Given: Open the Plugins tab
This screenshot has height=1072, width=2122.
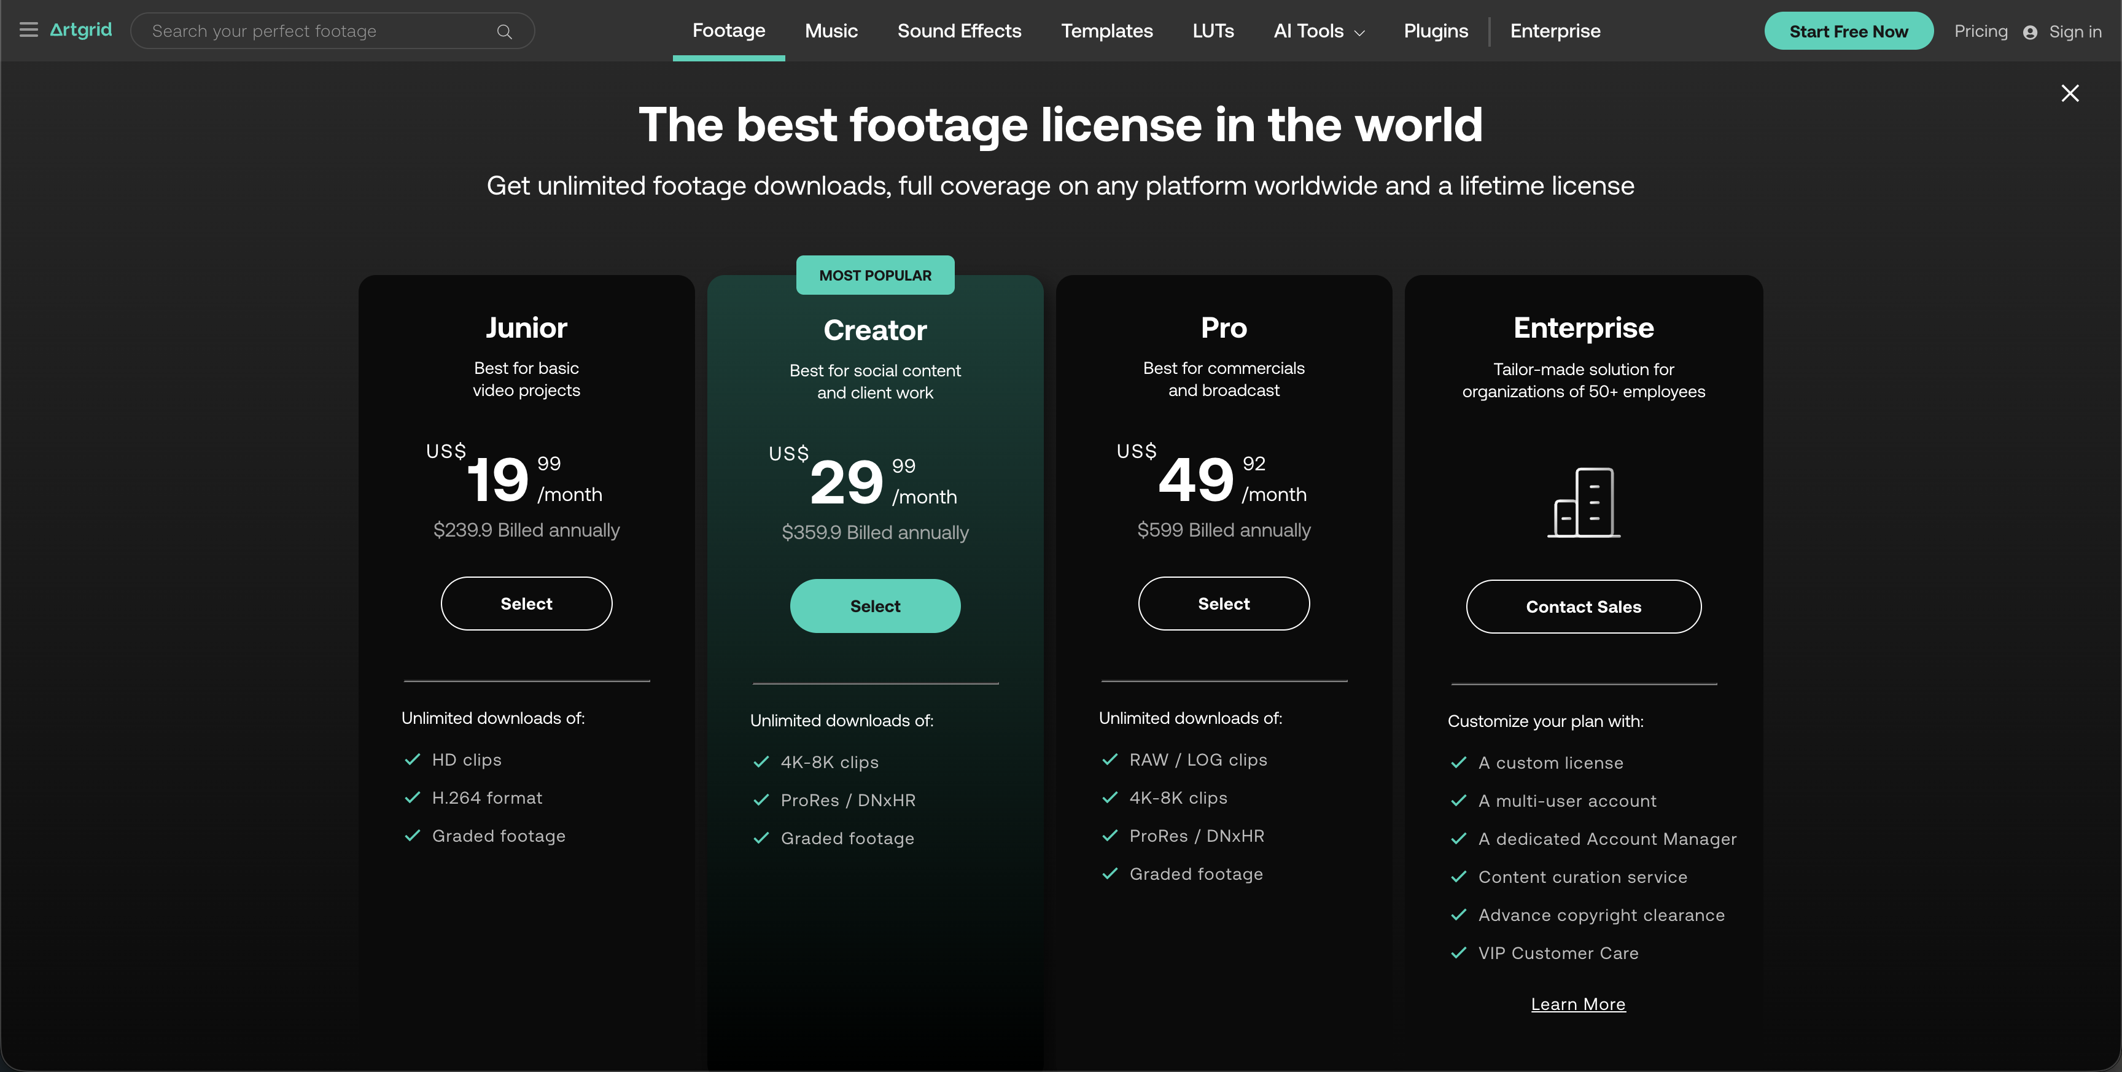Looking at the screenshot, I should tap(1436, 31).
